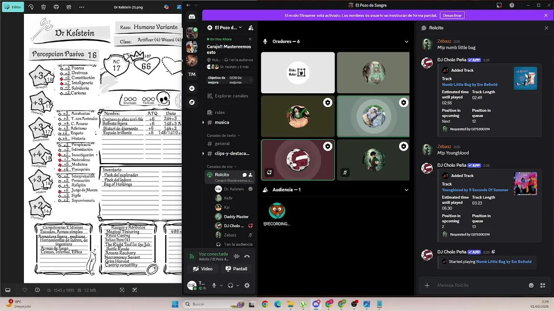Click Youngblood album thumbnail
Viewport: 554px width, 311px height.
click(525, 184)
